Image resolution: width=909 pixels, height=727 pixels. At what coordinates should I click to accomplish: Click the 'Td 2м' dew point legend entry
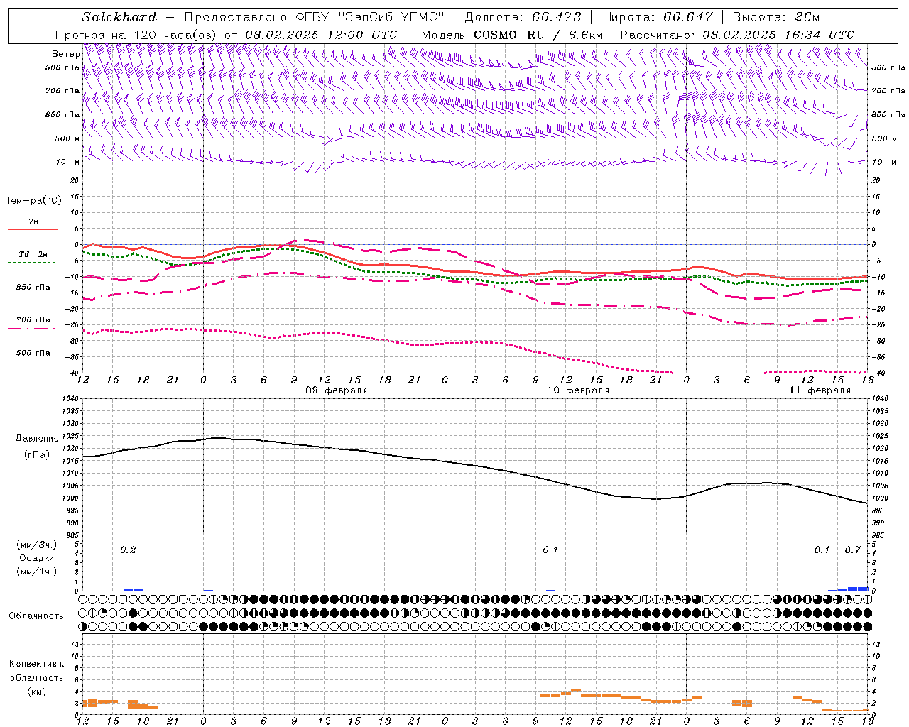tap(33, 254)
